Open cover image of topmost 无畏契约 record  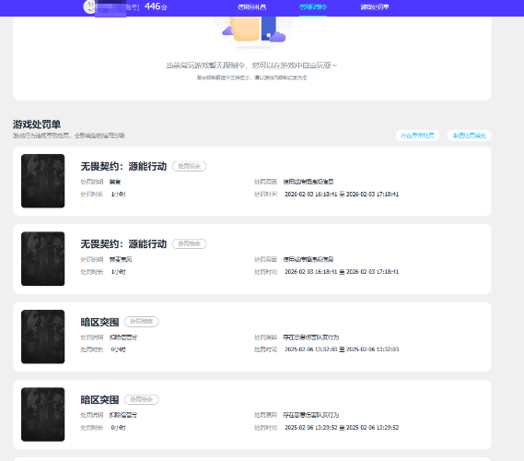point(42,181)
